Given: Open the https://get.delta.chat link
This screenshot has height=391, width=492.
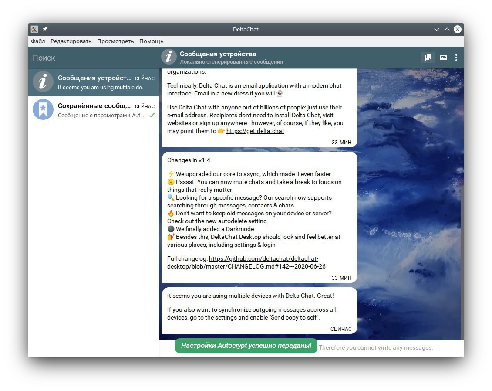Looking at the screenshot, I should click(x=255, y=131).
